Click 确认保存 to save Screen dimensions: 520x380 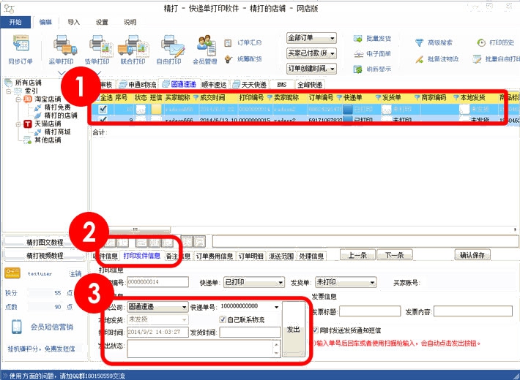pyautogui.click(x=472, y=255)
